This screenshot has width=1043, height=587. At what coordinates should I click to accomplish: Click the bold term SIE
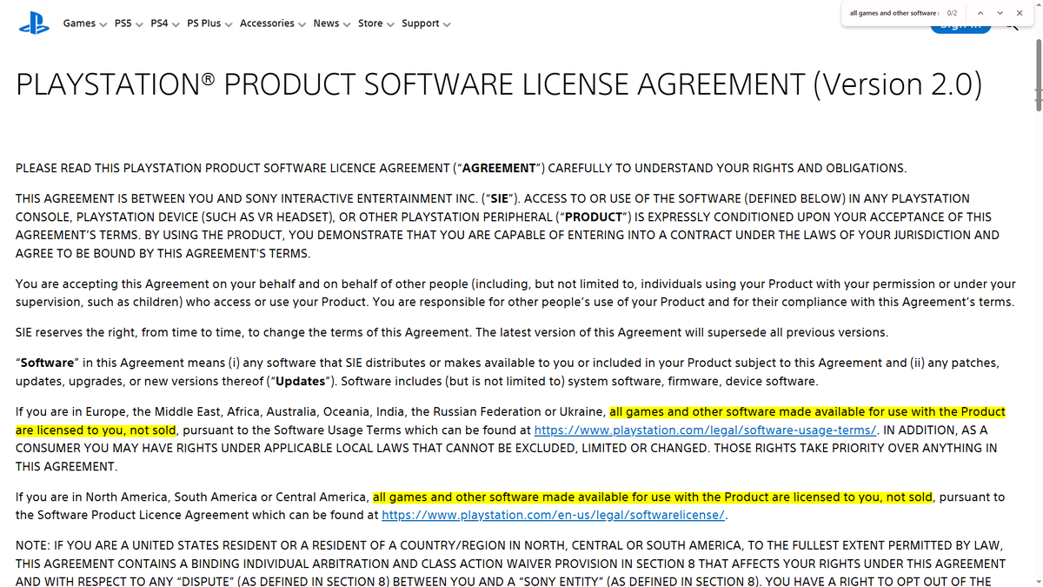pyautogui.click(x=500, y=198)
